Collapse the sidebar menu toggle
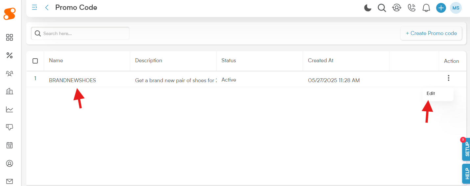The height and width of the screenshot is (186, 470). click(x=34, y=7)
